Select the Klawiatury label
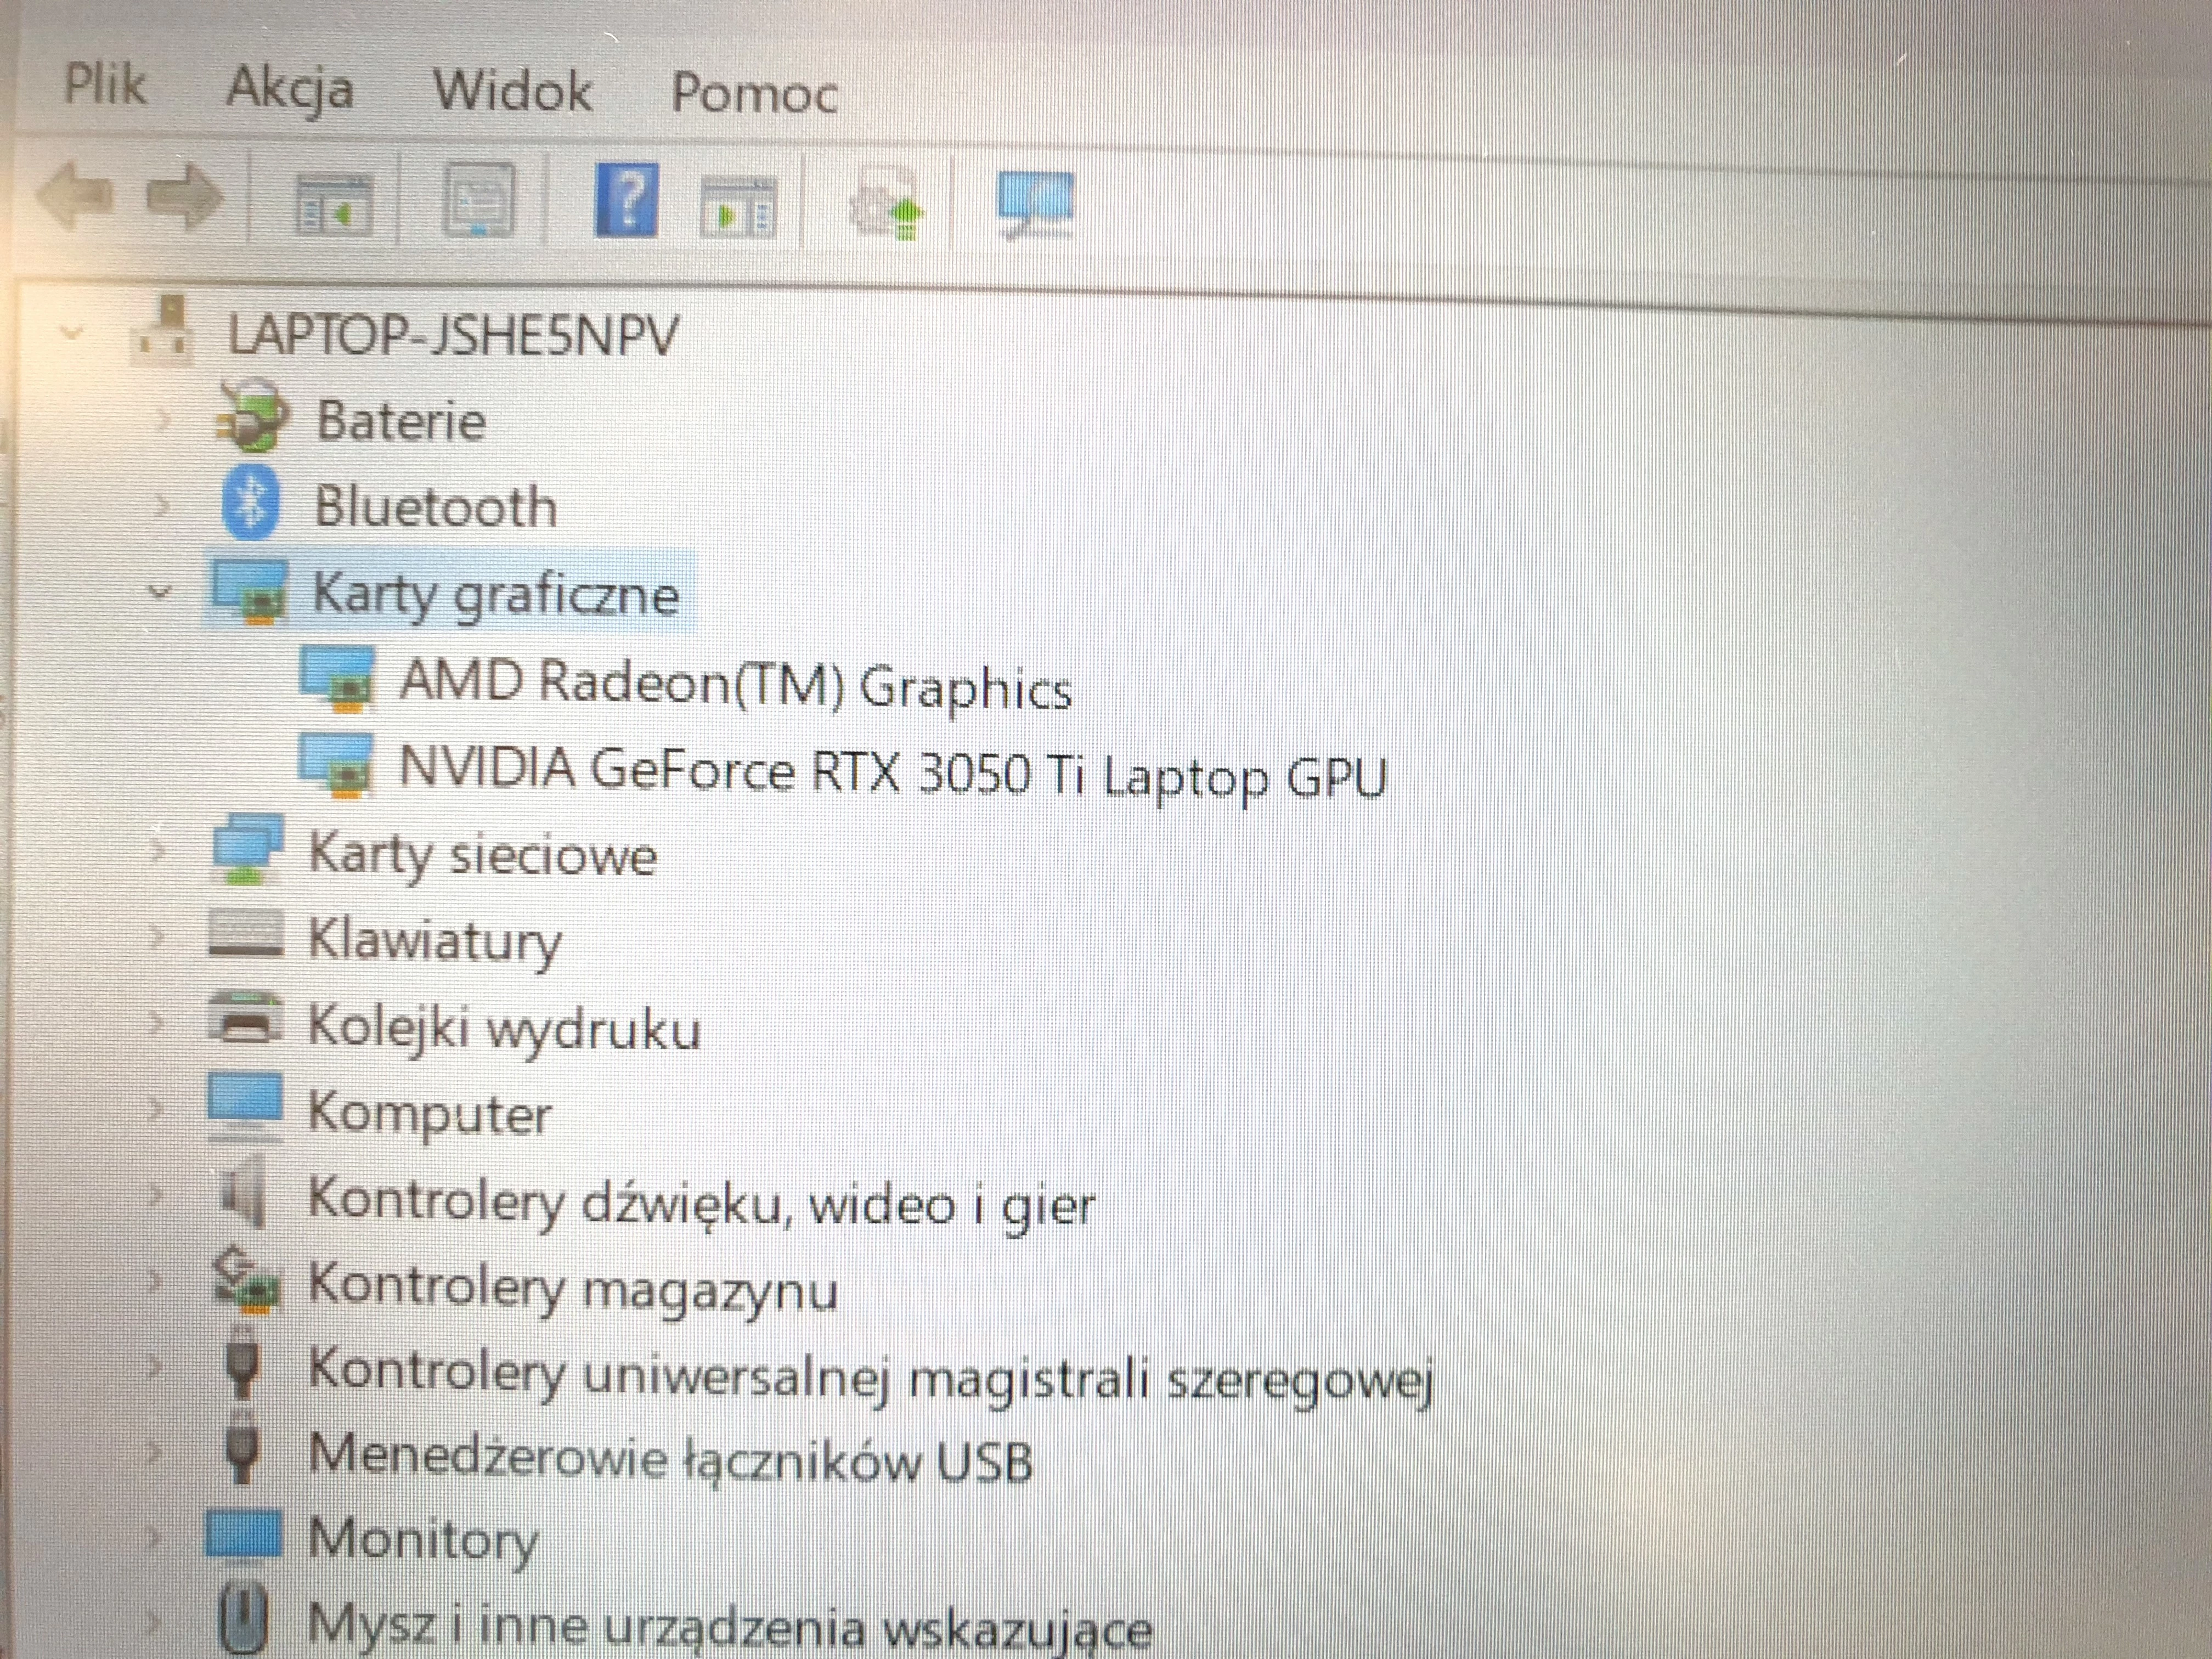 (x=435, y=942)
